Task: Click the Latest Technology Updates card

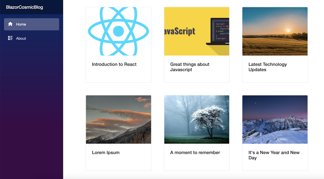Action: [275, 44]
